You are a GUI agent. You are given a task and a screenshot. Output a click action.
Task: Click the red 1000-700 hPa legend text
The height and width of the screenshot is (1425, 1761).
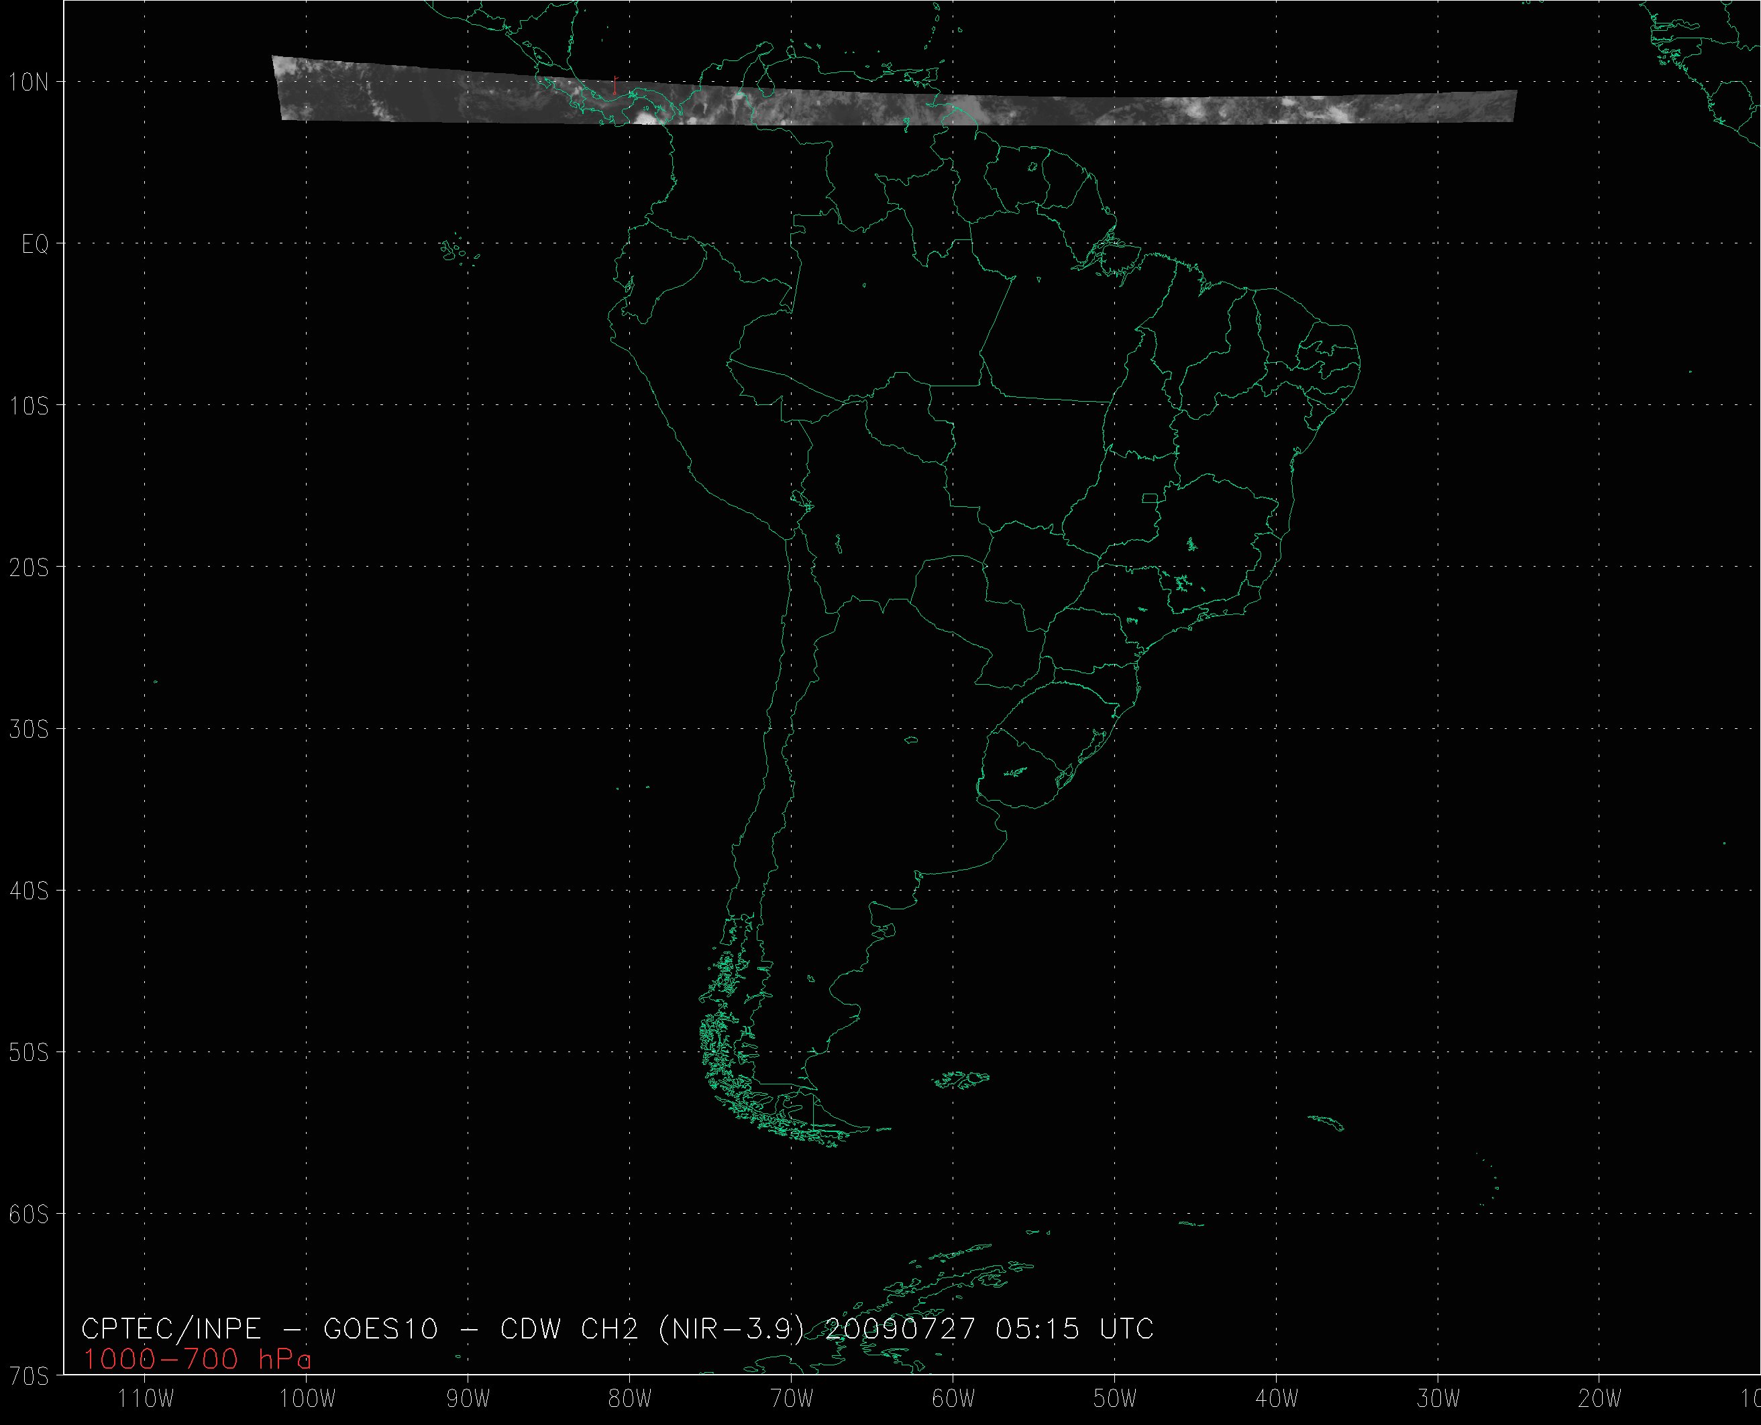click(x=197, y=1360)
